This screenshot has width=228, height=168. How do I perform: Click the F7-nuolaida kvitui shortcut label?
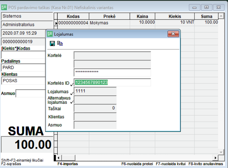pyautogui.click(x=171, y=164)
